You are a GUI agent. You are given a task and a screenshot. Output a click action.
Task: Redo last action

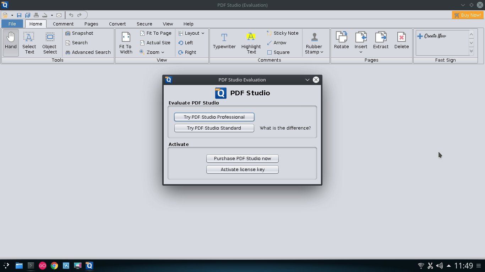point(80,15)
